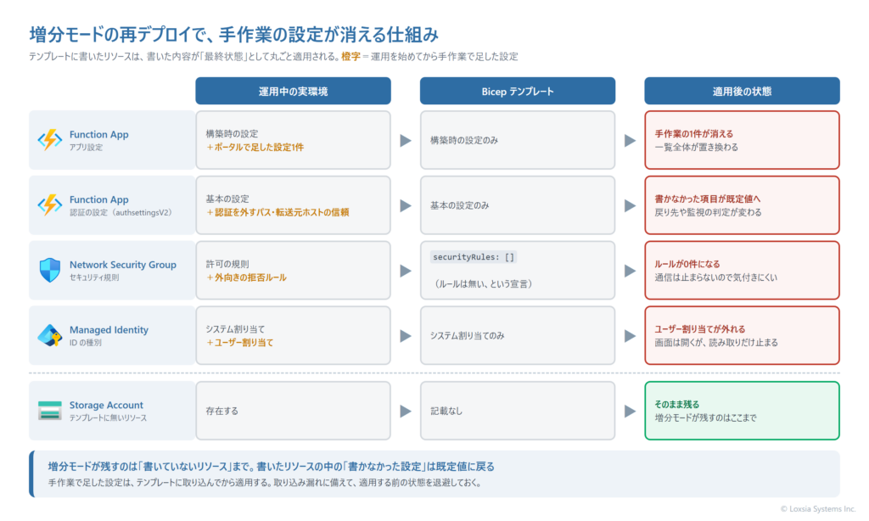Click the Function App label above 認証の設定
Screen dimensions: 869x521
tap(98, 199)
